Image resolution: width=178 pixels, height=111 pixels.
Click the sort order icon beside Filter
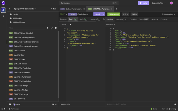tap(47, 28)
